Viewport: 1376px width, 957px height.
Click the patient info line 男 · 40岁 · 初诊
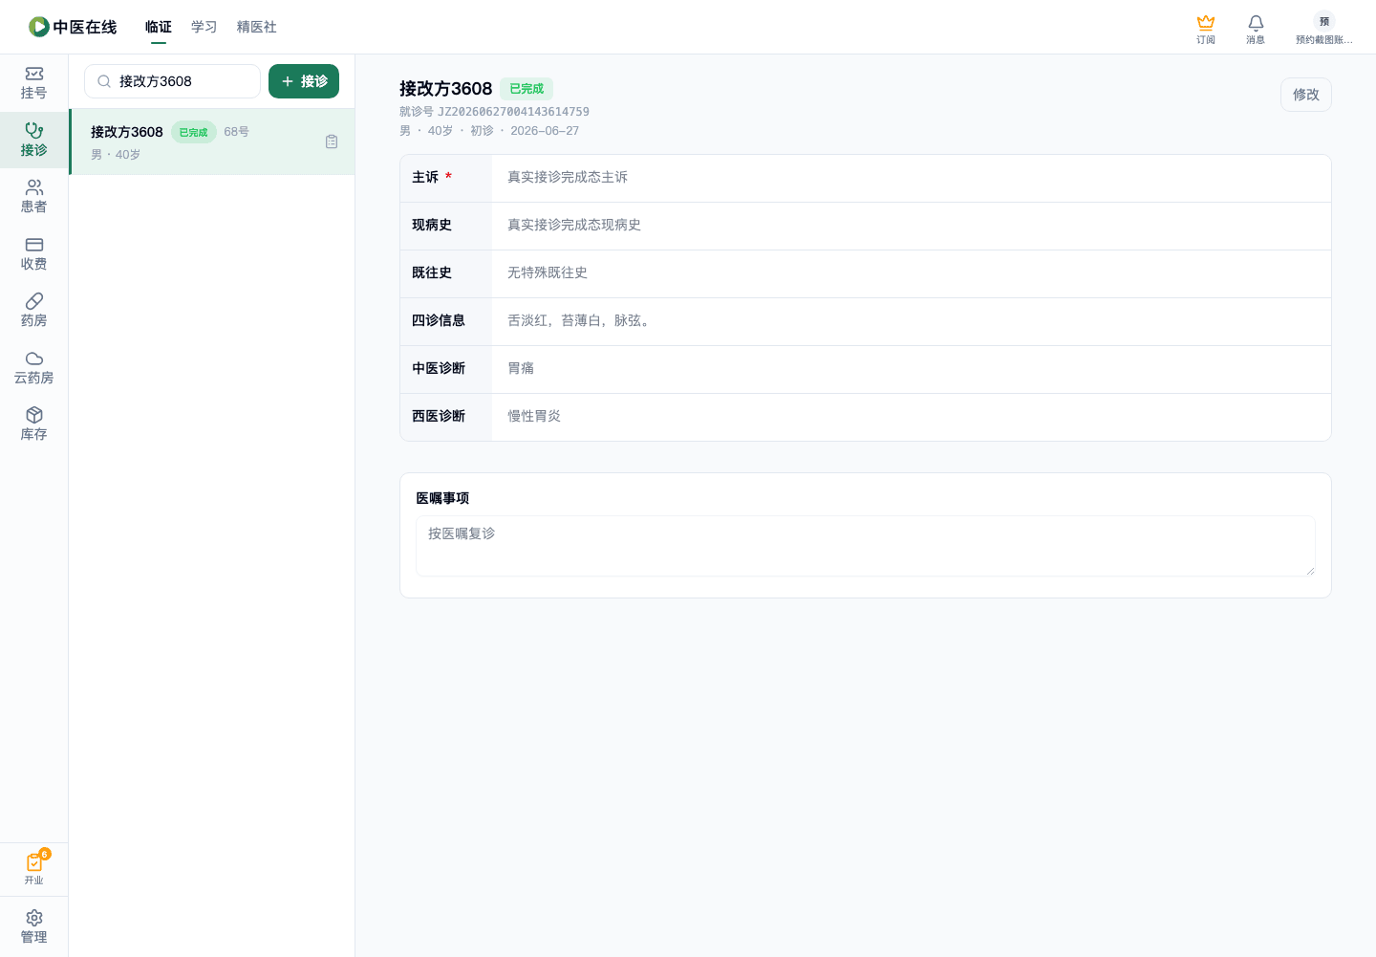click(x=446, y=131)
